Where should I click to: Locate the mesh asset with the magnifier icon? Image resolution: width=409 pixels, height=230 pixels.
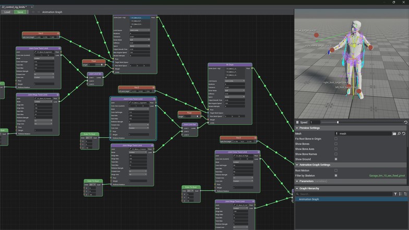coord(399,134)
